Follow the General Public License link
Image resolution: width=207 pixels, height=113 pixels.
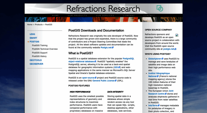coord(103,81)
